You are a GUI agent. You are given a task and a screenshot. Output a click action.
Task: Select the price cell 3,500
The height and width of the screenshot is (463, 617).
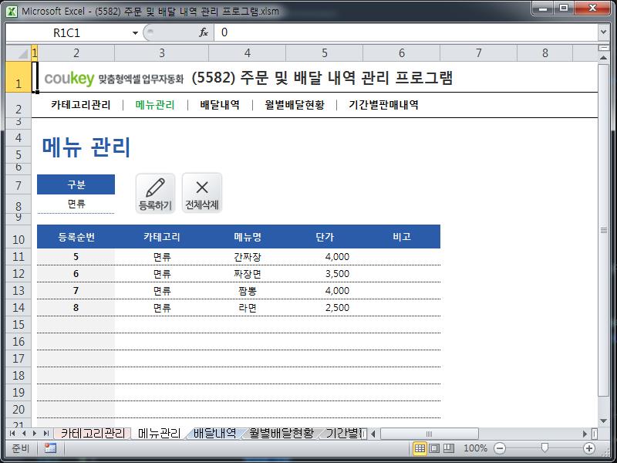324,274
